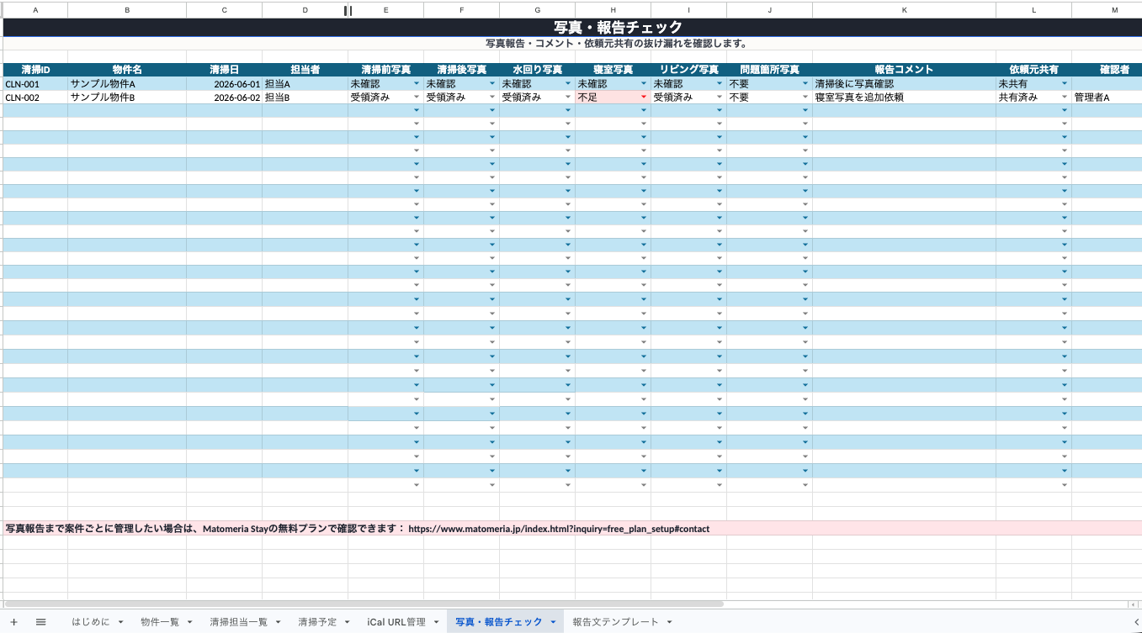Select cell CLN-002

[x=35, y=98]
